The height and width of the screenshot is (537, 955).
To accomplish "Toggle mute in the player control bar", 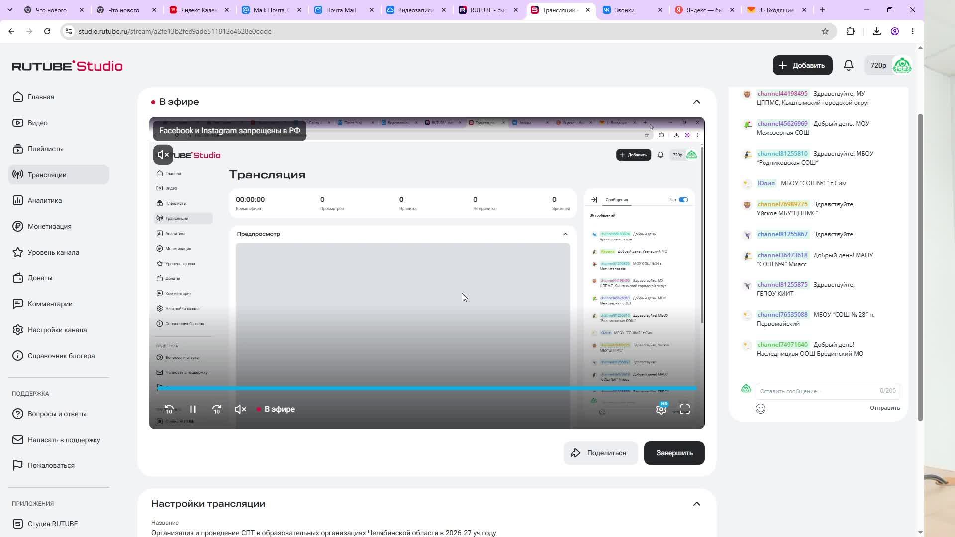I will pos(241,409).
